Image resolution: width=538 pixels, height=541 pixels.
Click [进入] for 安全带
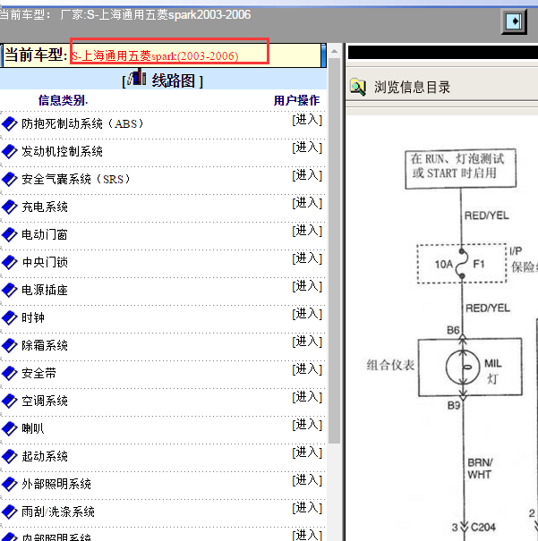pos(307,369)
